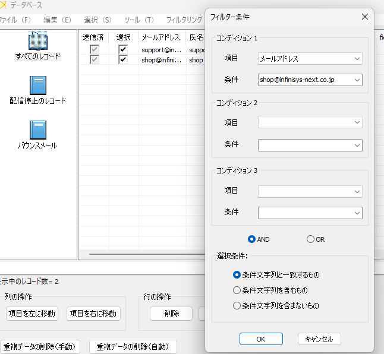Open コンディション 2 条件 combo box arrow
The width and height of the screenshot is (384, 354).
[357, 146]
